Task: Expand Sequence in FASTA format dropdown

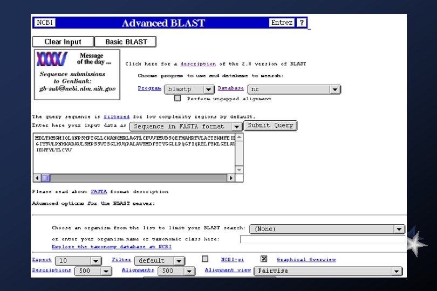Action: click(186, 127)
